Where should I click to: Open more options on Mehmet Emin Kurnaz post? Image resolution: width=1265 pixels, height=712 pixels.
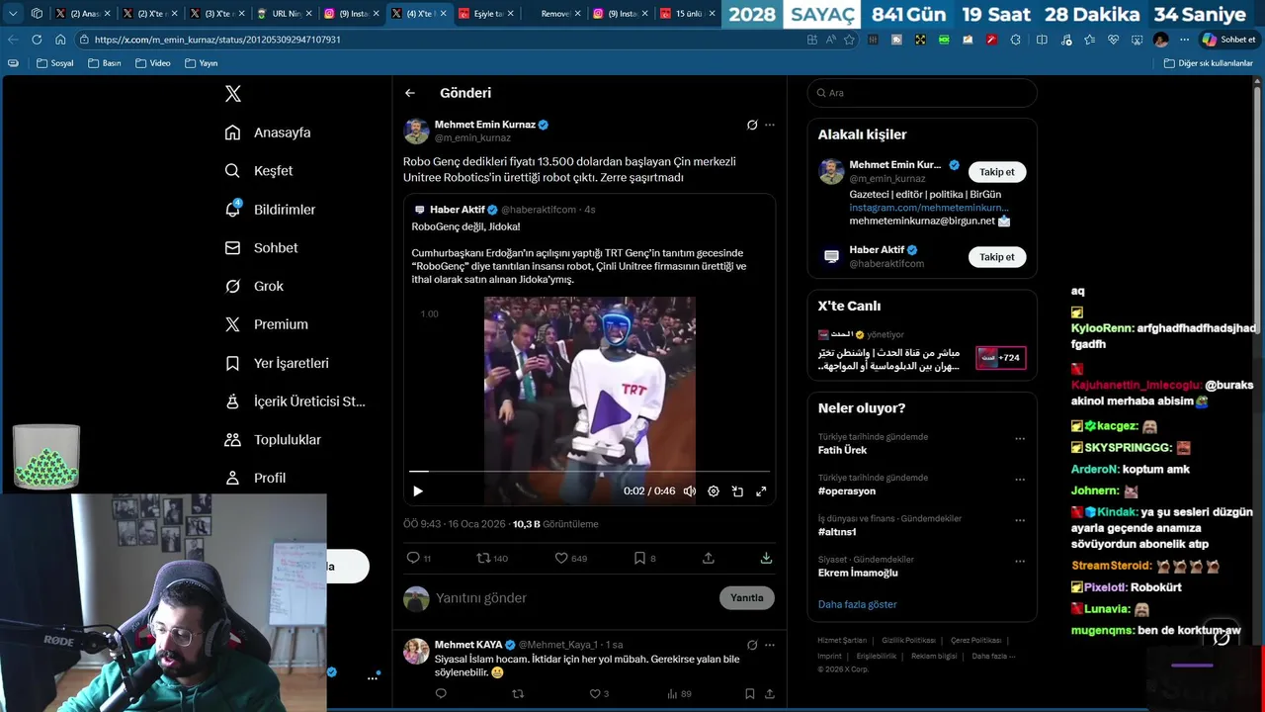[770, 125]
